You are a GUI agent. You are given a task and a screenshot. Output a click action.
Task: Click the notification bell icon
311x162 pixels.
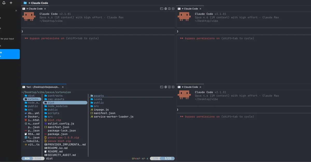click(x=4, y=3)
